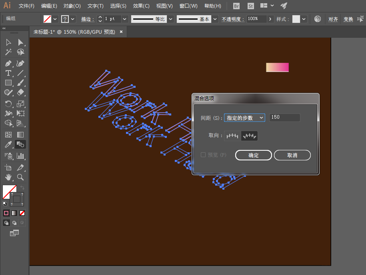Switch to solid Color fill mode

[6, 213]
